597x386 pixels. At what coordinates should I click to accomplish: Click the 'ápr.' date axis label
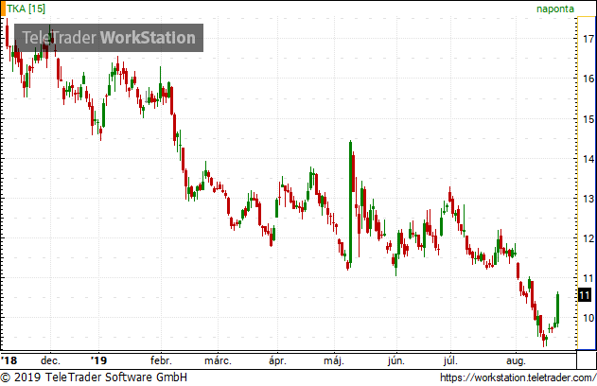(x=277, y=360)
